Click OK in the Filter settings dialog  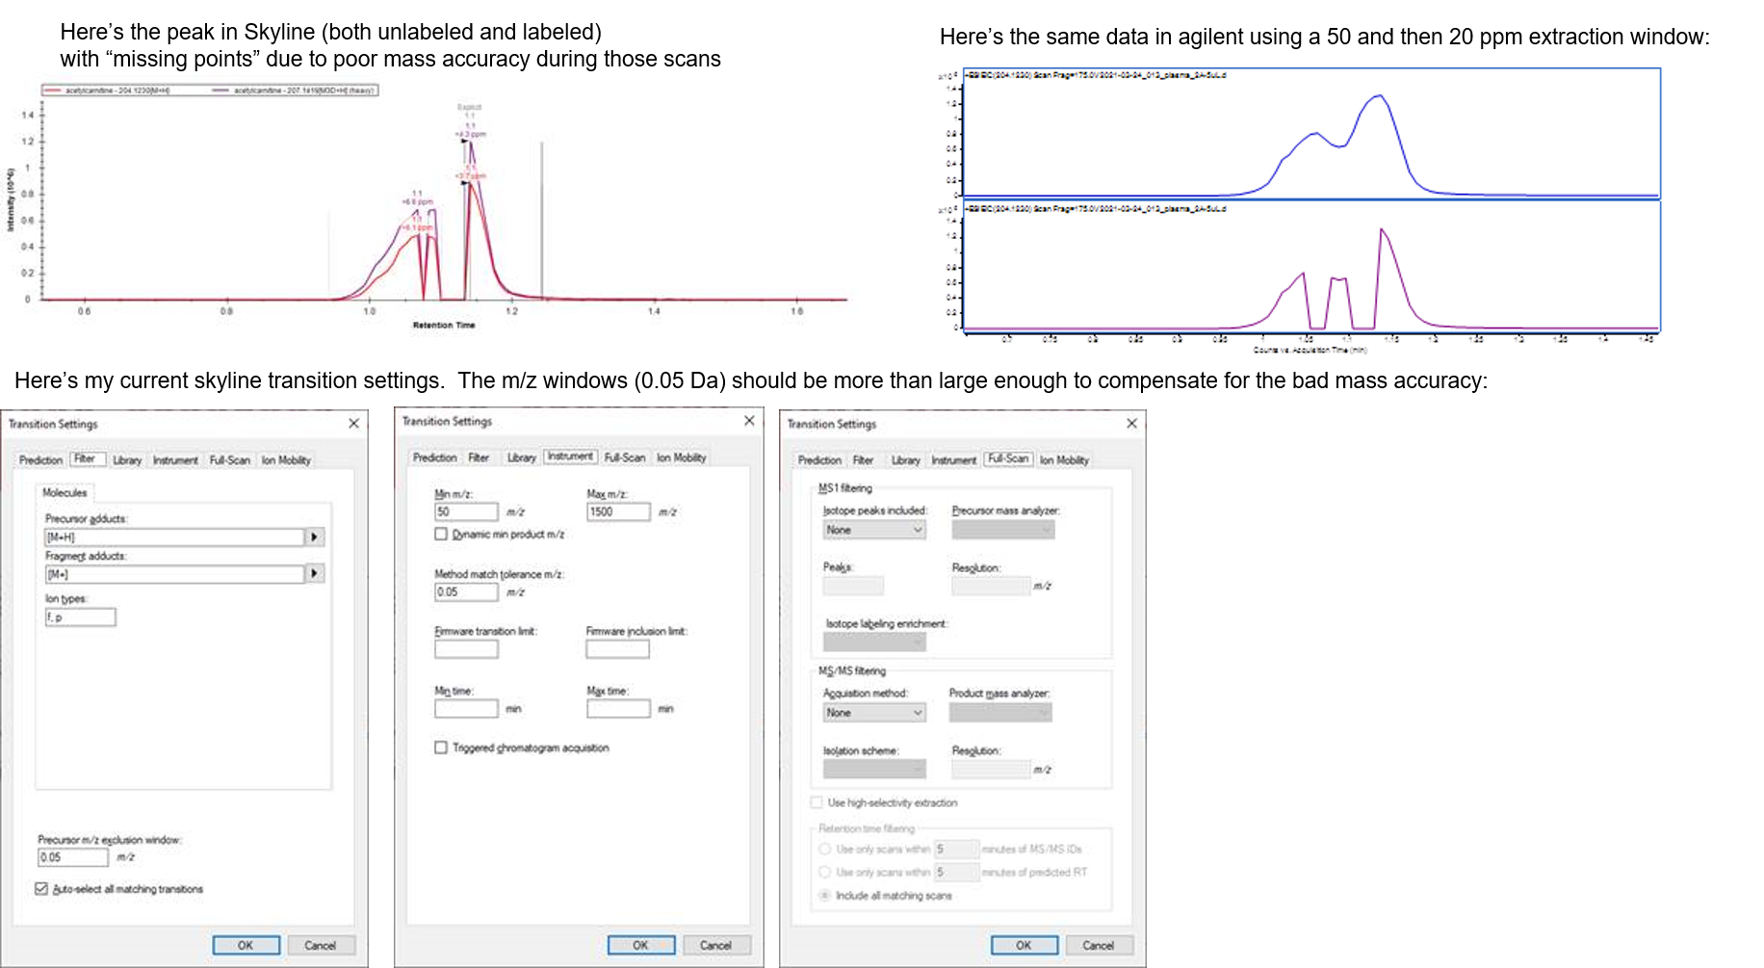(246, 945)
